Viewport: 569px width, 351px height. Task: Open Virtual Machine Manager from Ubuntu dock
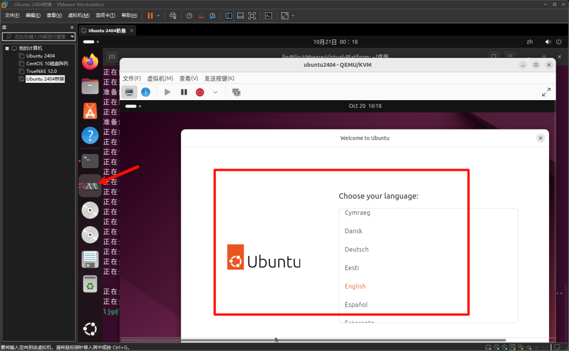coord(90,185)
